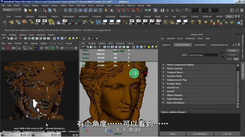Pause IPR rendering in Render View

point(62,48)
